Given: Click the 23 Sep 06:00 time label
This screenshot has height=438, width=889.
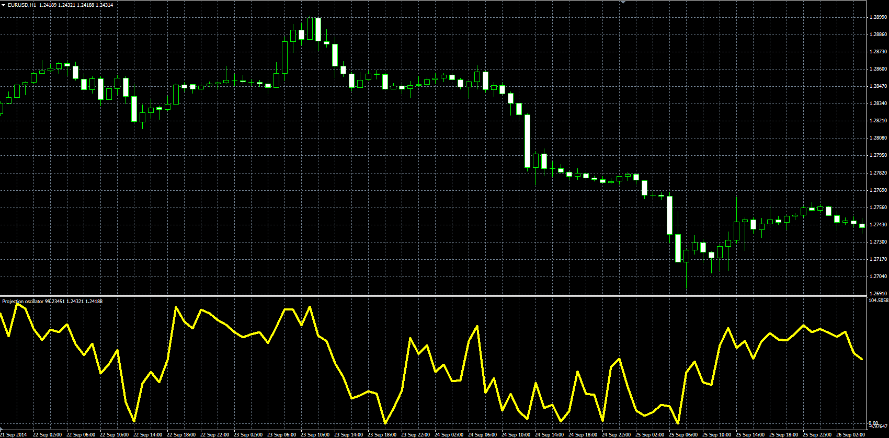Looking at the screenshot, I should pos(281,435).
